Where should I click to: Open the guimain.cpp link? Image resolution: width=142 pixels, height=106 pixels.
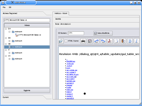[71, 81]
